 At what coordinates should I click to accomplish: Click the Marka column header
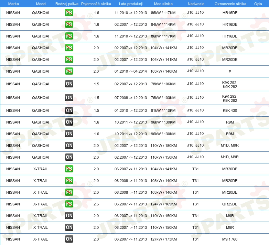click(13, 4)
